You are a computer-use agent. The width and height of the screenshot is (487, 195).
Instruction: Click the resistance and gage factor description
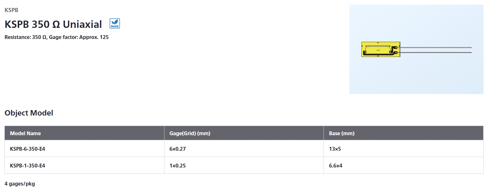pos(57,37)
